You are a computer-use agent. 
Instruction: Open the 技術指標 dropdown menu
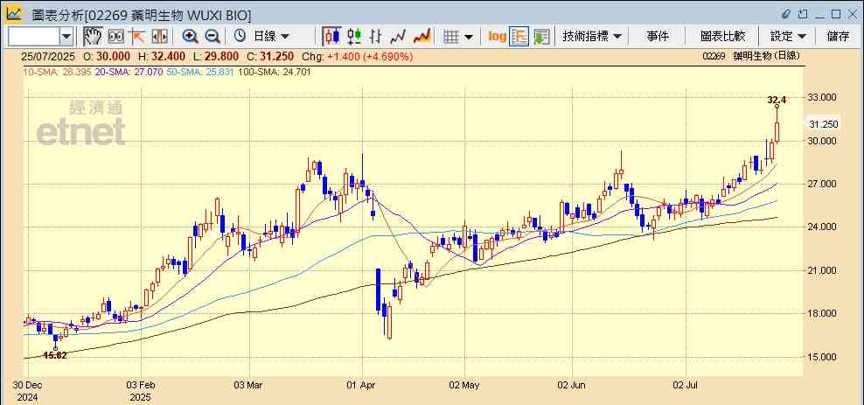(592, 37)
